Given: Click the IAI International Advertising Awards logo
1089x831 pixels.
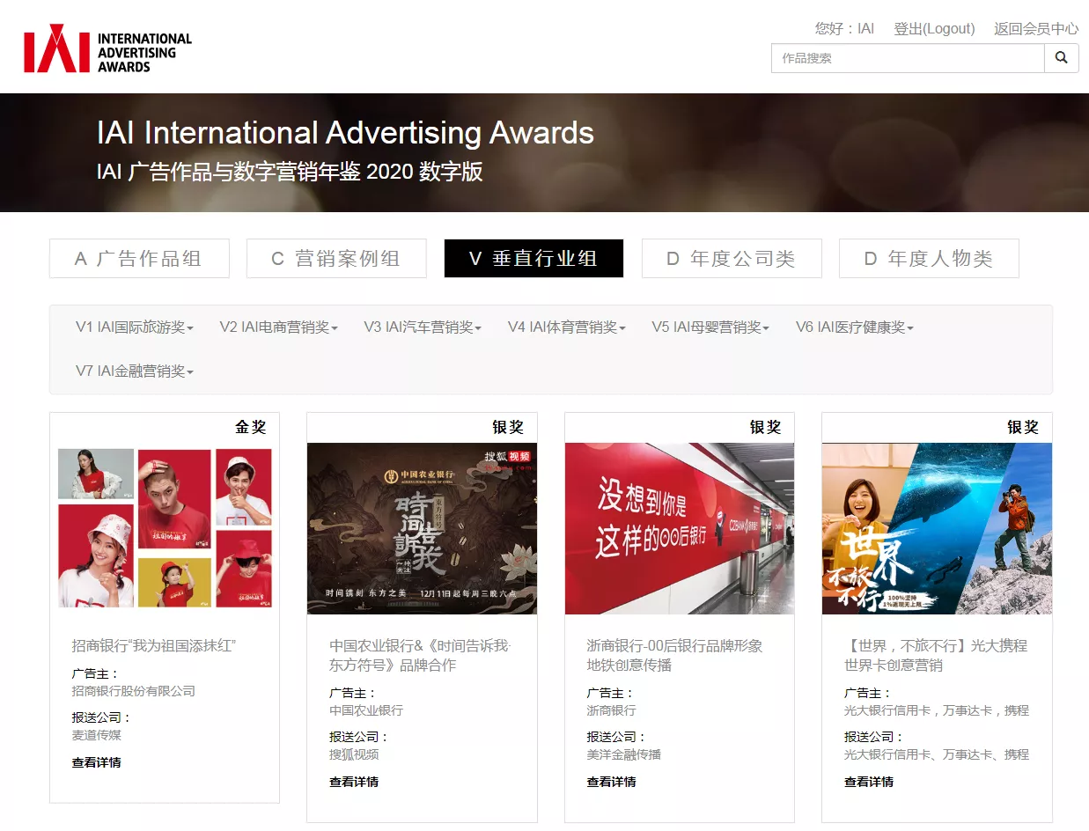Looking at the screenshot, I should tap(107, 48).
